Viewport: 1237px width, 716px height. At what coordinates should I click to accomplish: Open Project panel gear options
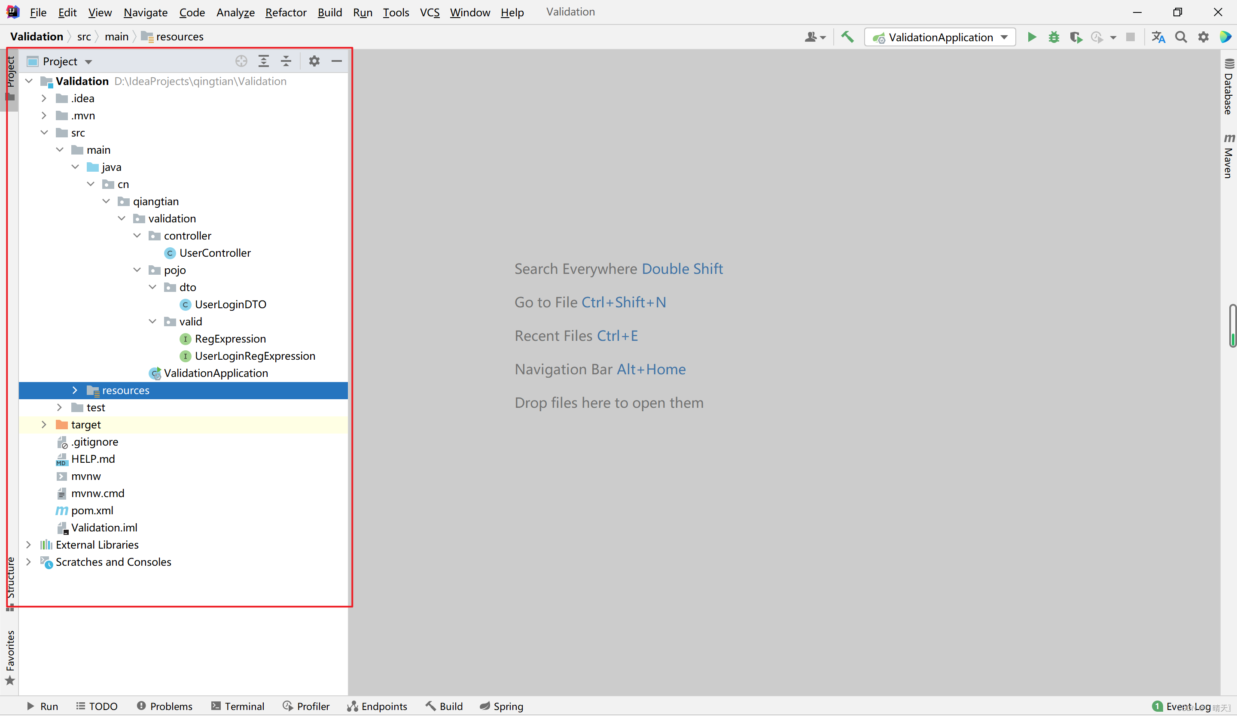click(x=314, y=61)
